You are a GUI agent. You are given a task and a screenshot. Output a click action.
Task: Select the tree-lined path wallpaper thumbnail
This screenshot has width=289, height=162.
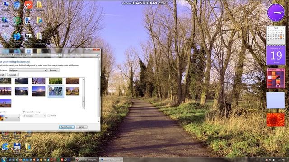click(73, 91)
